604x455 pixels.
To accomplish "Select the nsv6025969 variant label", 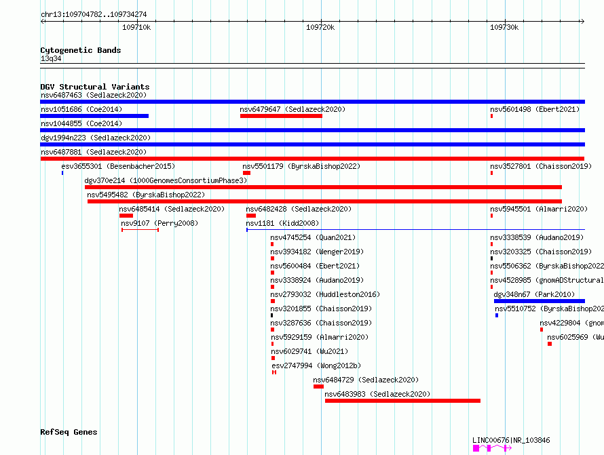I will 575,337.
